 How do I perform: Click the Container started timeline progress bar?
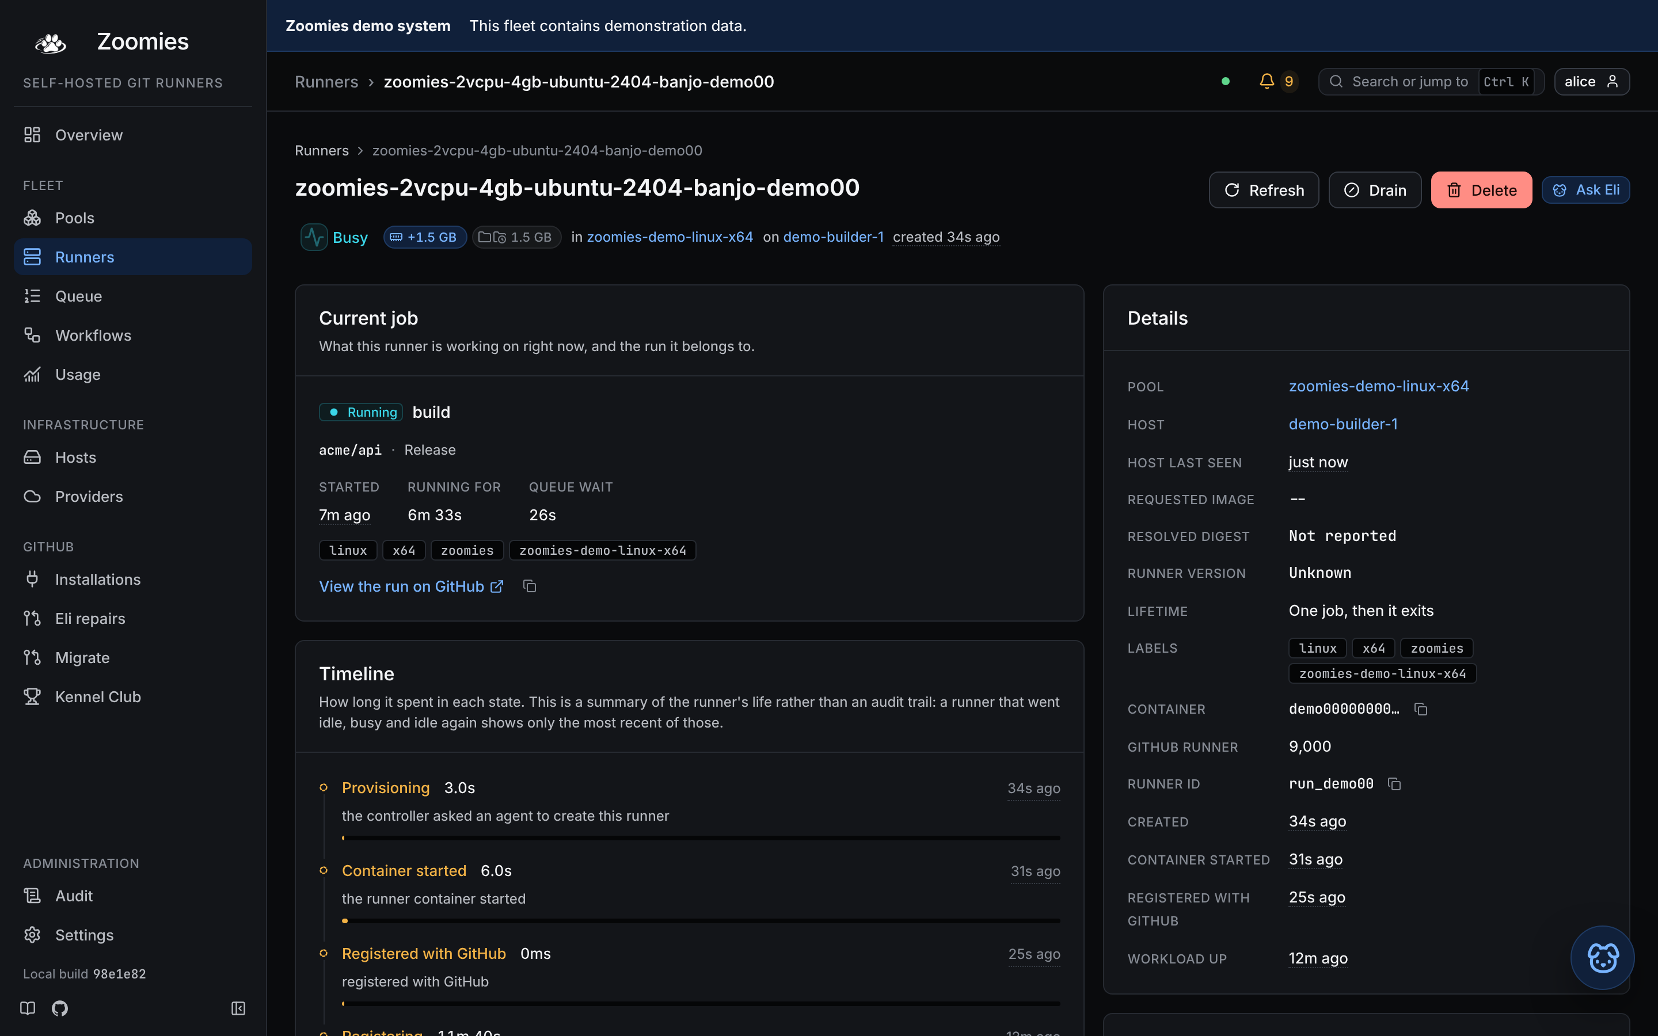click(x=701, y=921)
